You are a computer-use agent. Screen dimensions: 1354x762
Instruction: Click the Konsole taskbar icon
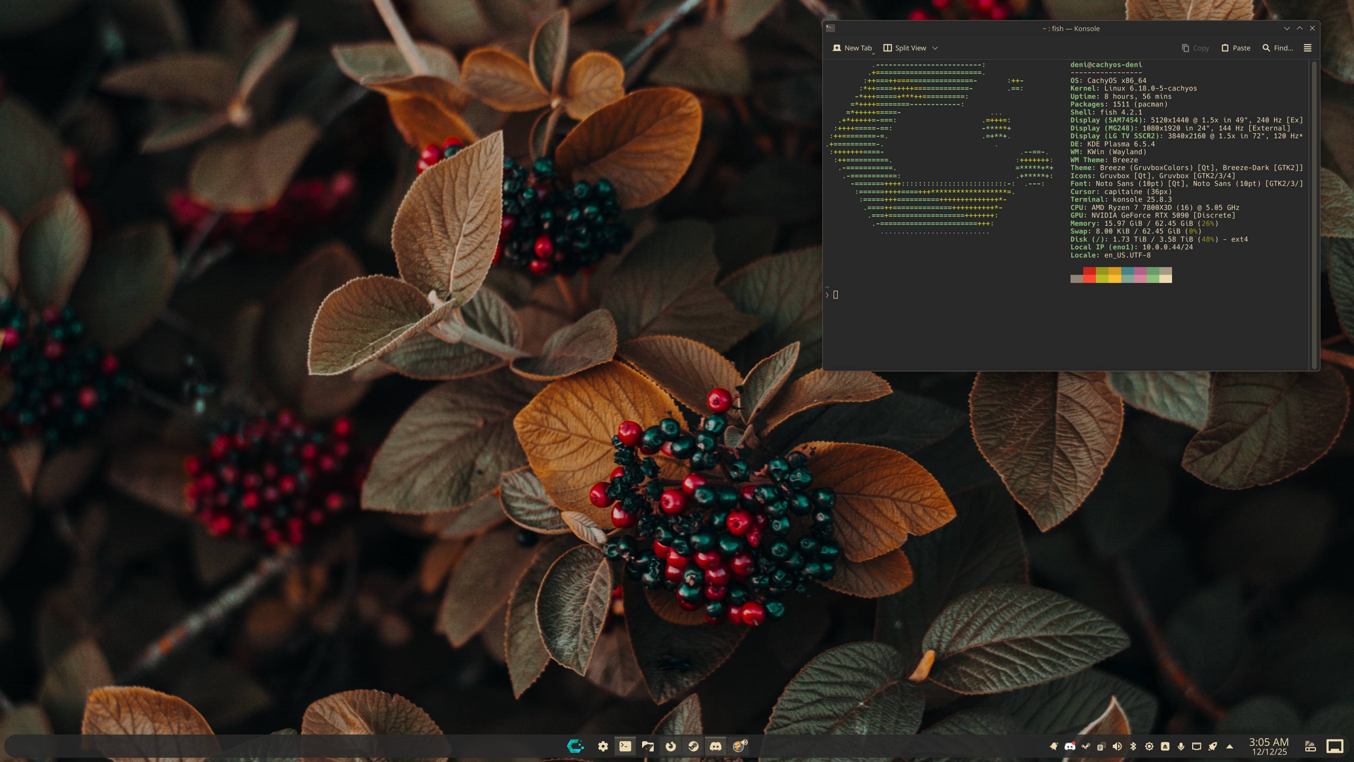[625, 746]
